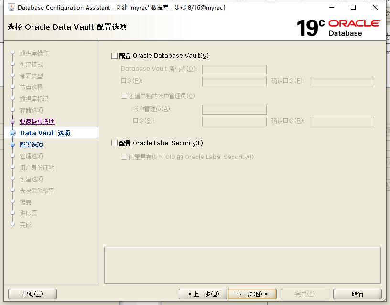Go back with 上一步(B) button
The width and height of the screenshot is (390, 305).
203,294
